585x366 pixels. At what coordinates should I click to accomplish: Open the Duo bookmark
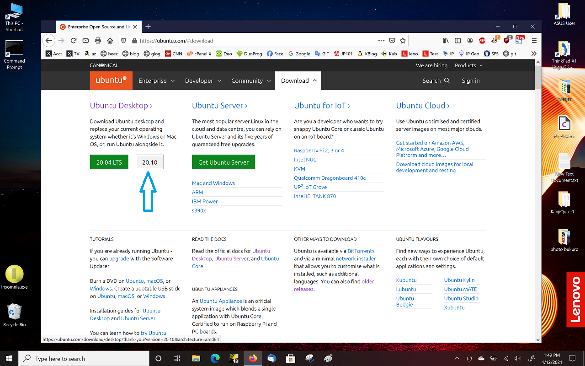pos(224,54)
